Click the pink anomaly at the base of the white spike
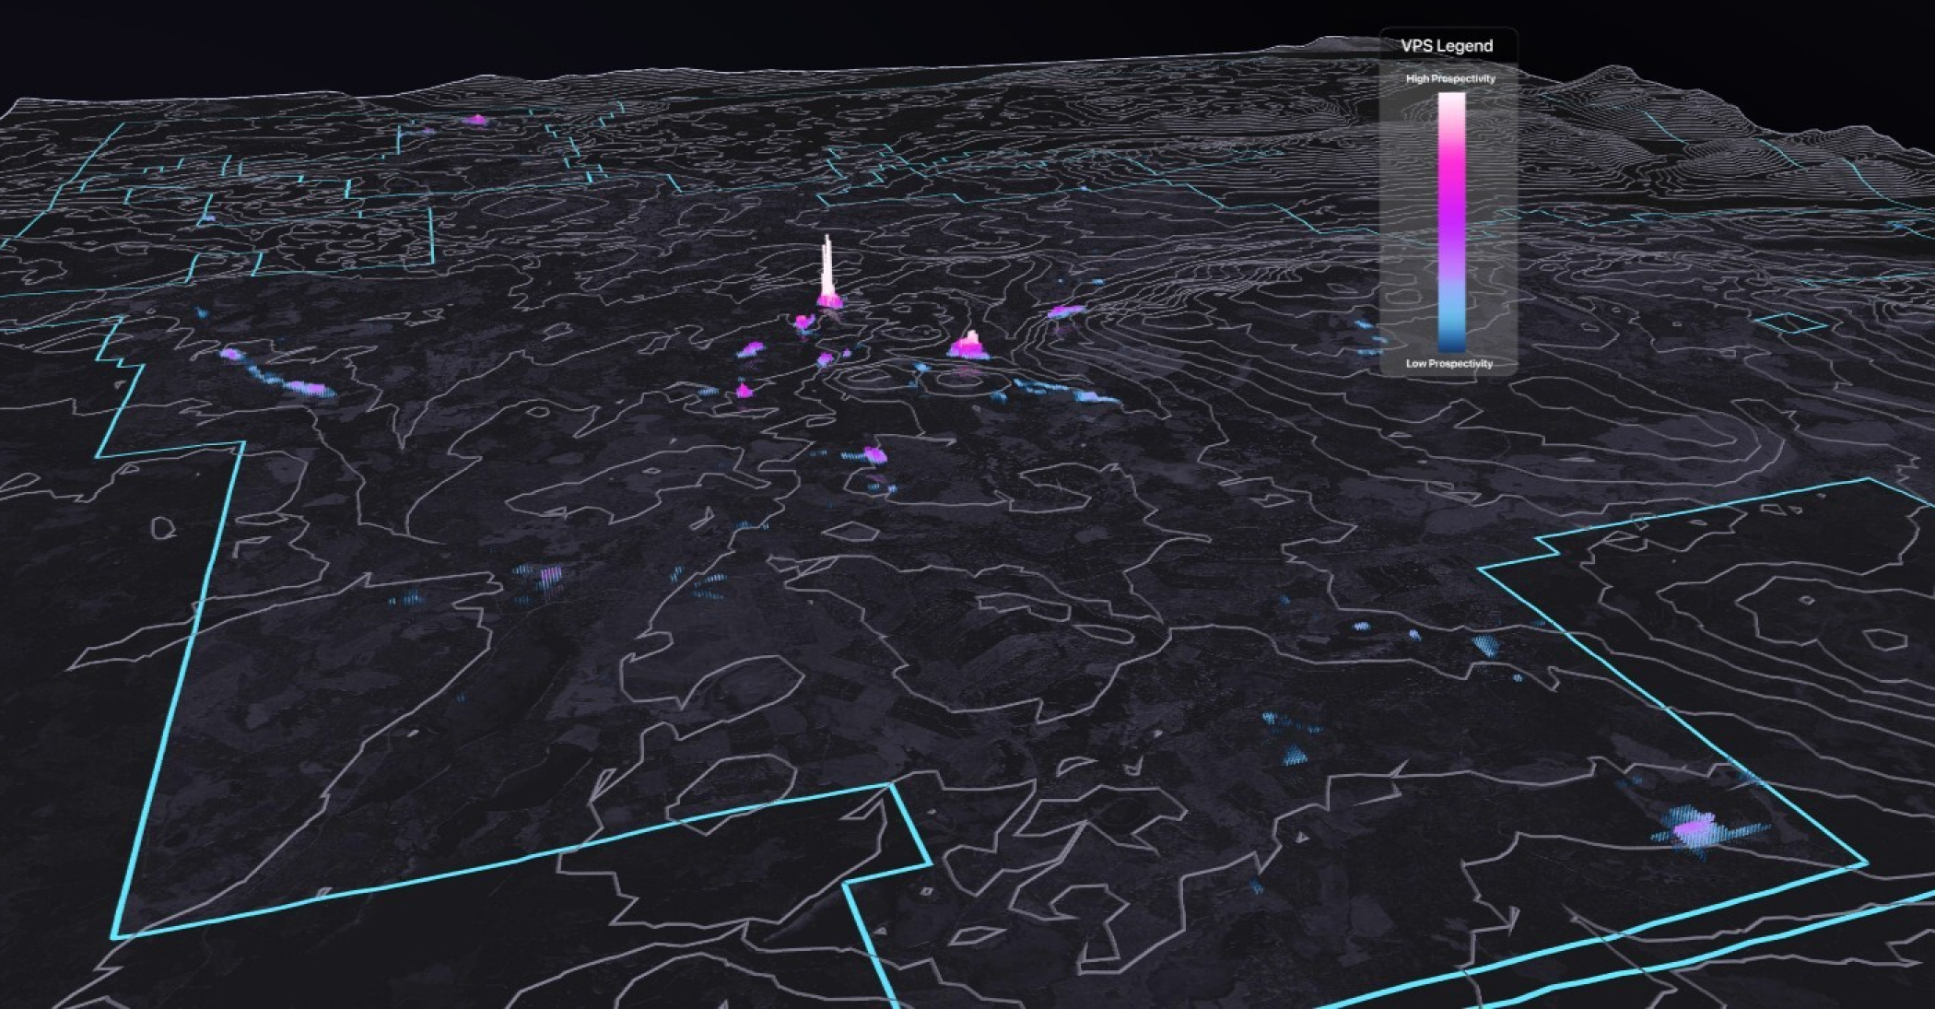This screenshot has height=1009, width=1935. click(x=829, y=299)
